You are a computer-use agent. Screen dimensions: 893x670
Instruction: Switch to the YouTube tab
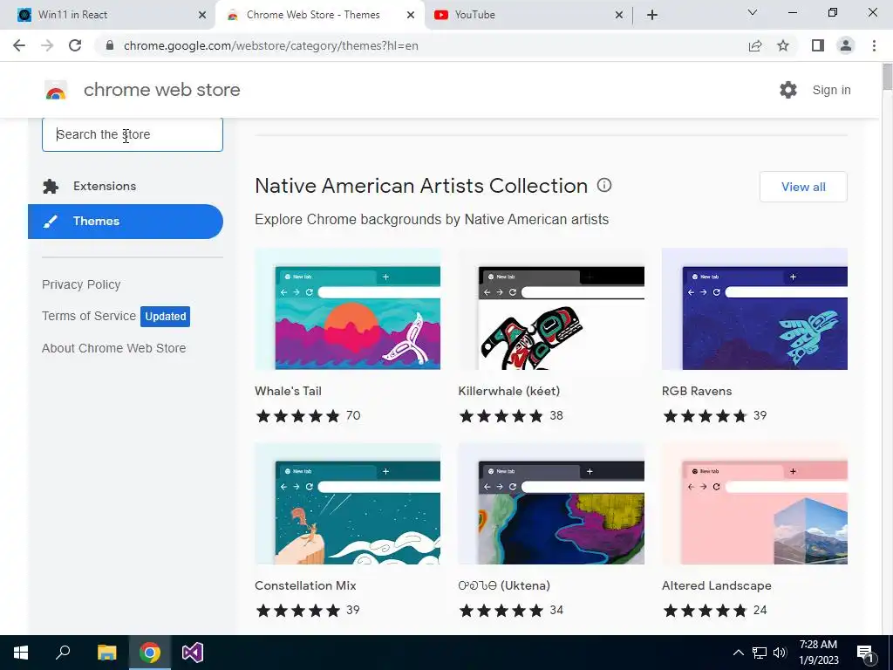point(527,15)
